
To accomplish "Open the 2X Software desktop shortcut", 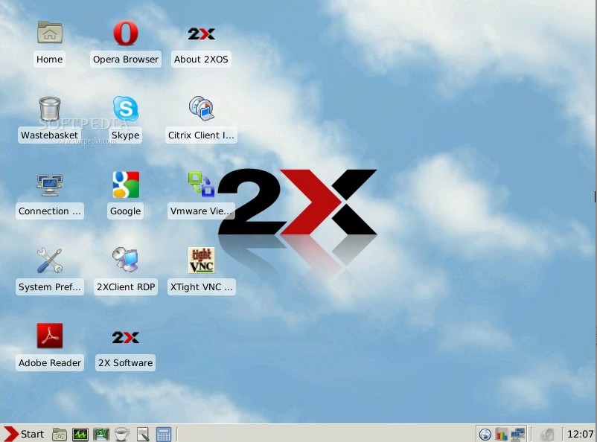I will pyautogui.click(x=125, y=337).
